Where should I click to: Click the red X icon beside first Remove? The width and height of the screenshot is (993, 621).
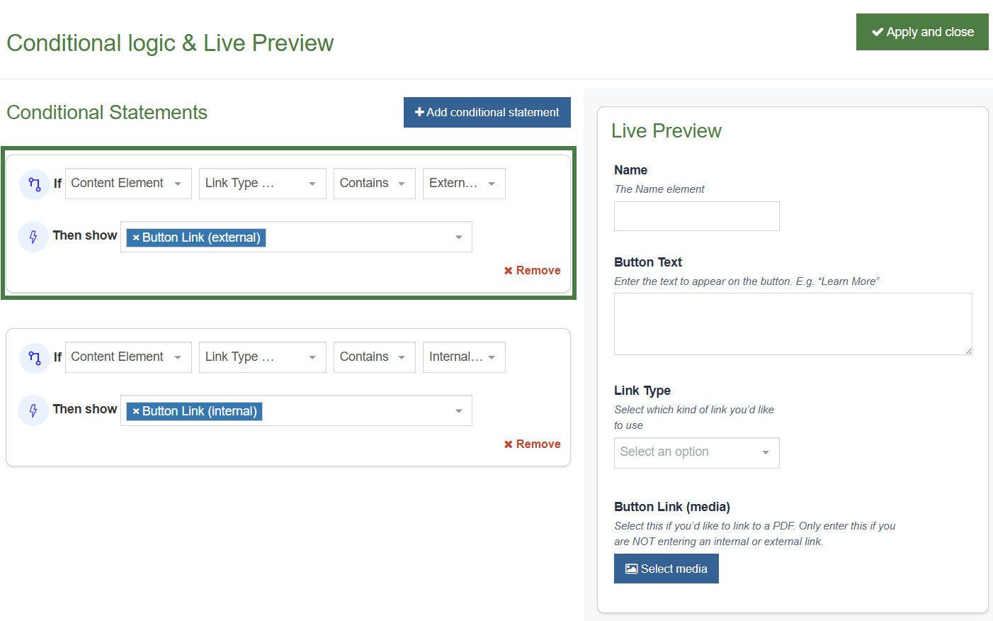coord(508,270)
